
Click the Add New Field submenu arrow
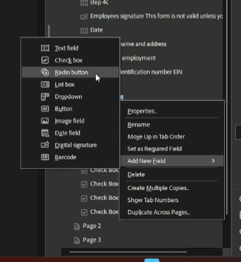click(x=213, y=161)
